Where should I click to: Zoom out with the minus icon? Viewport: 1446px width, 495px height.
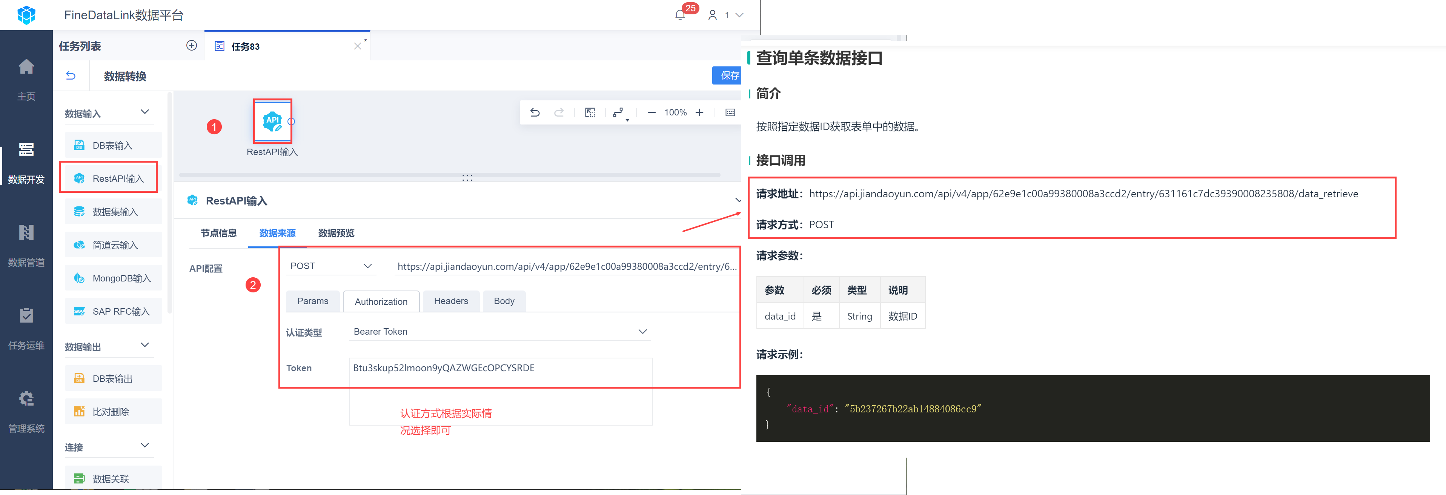click(651, 112)
